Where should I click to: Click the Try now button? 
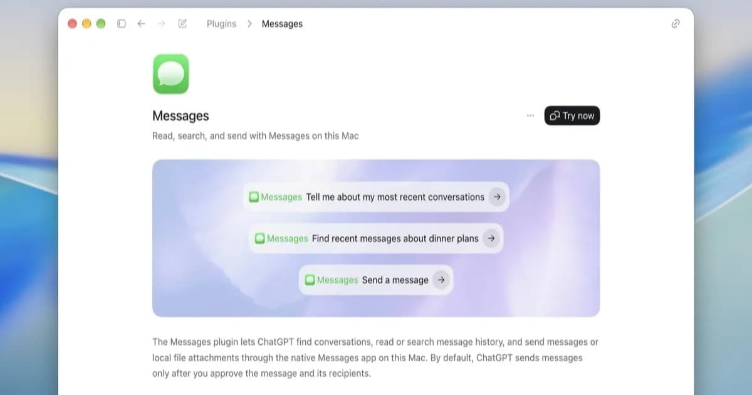pos(572,116)
